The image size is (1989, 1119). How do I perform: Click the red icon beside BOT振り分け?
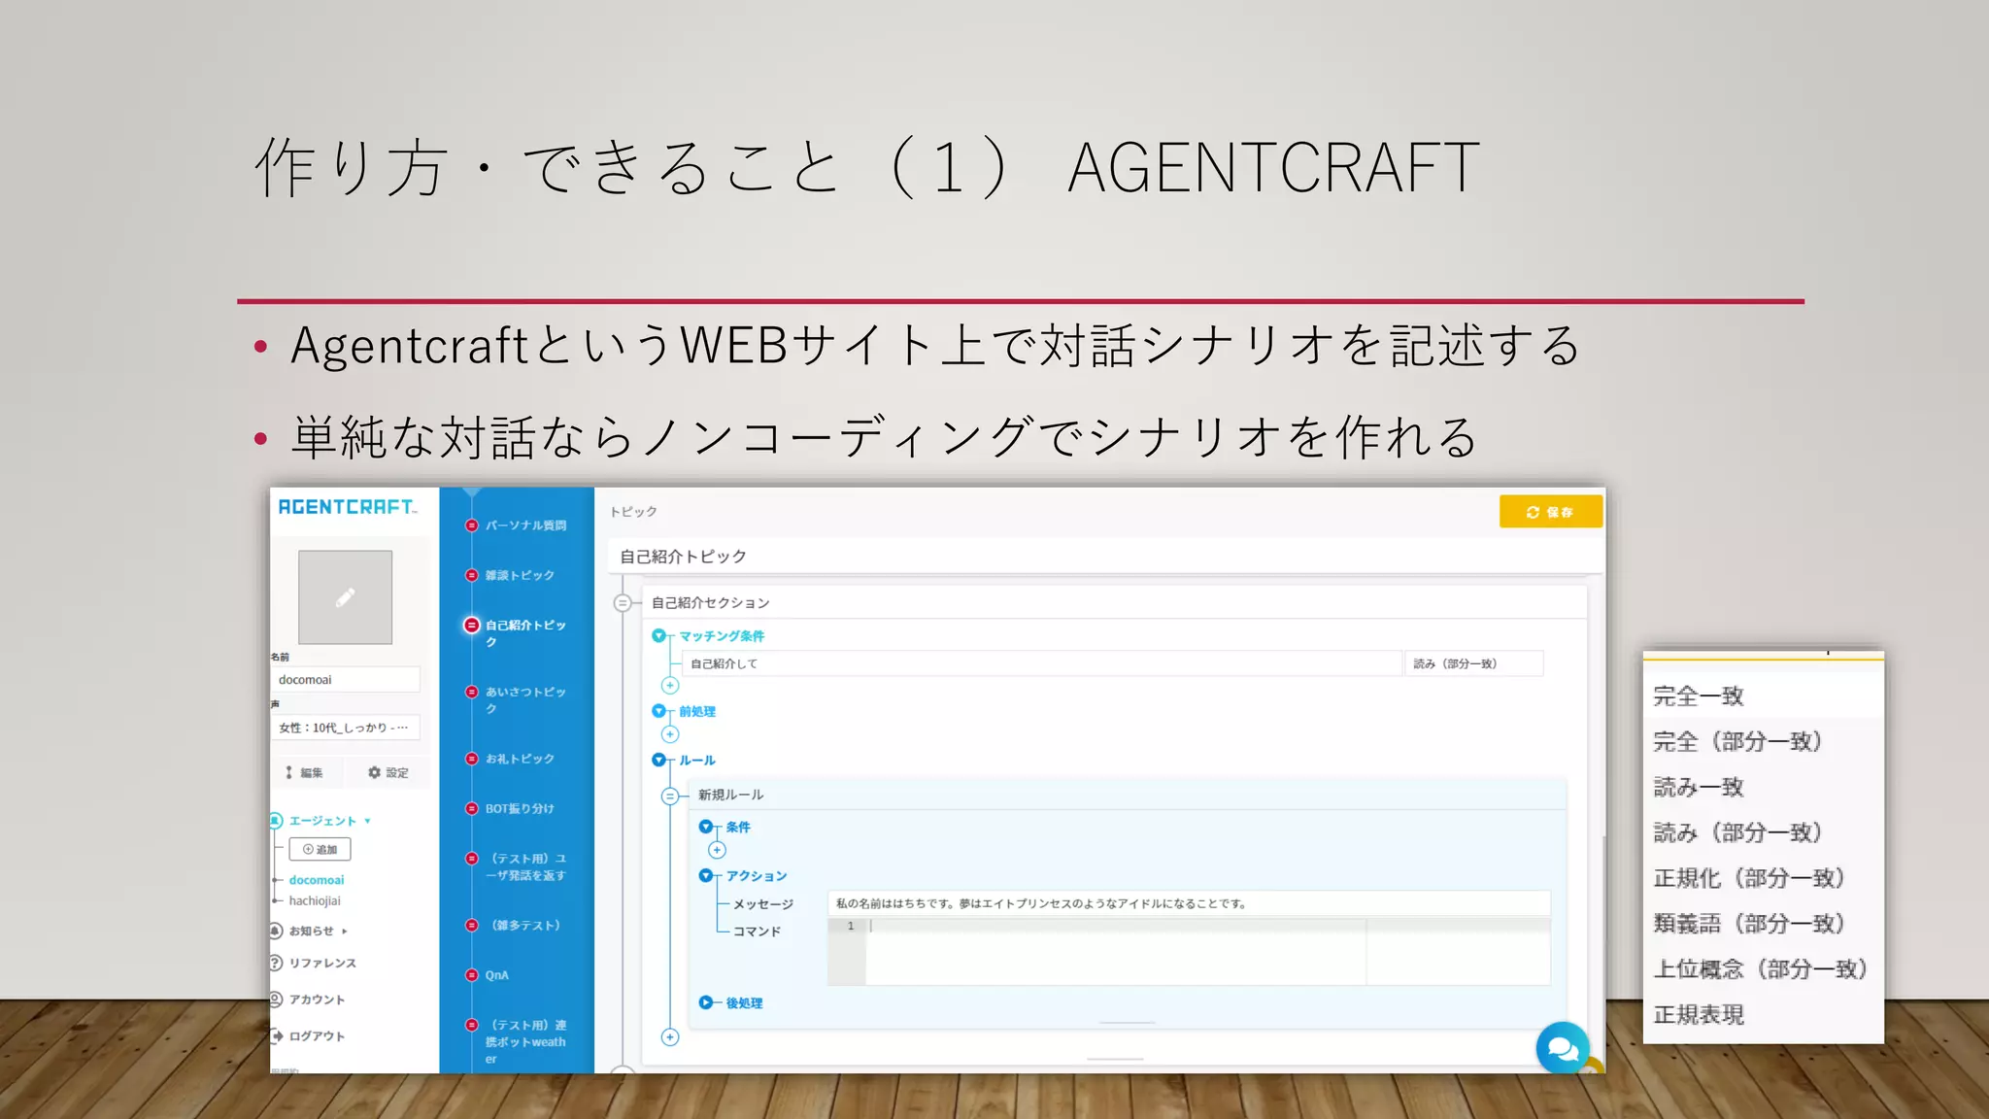[472, 808]
